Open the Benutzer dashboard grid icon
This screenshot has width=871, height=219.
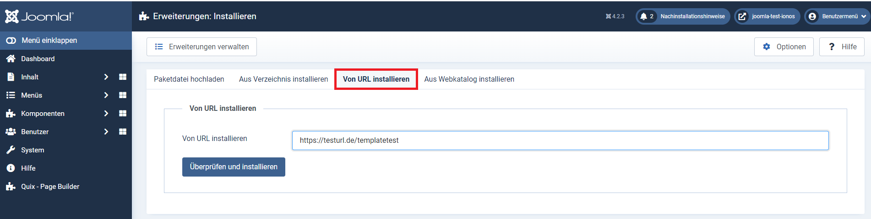pos(123,131)
